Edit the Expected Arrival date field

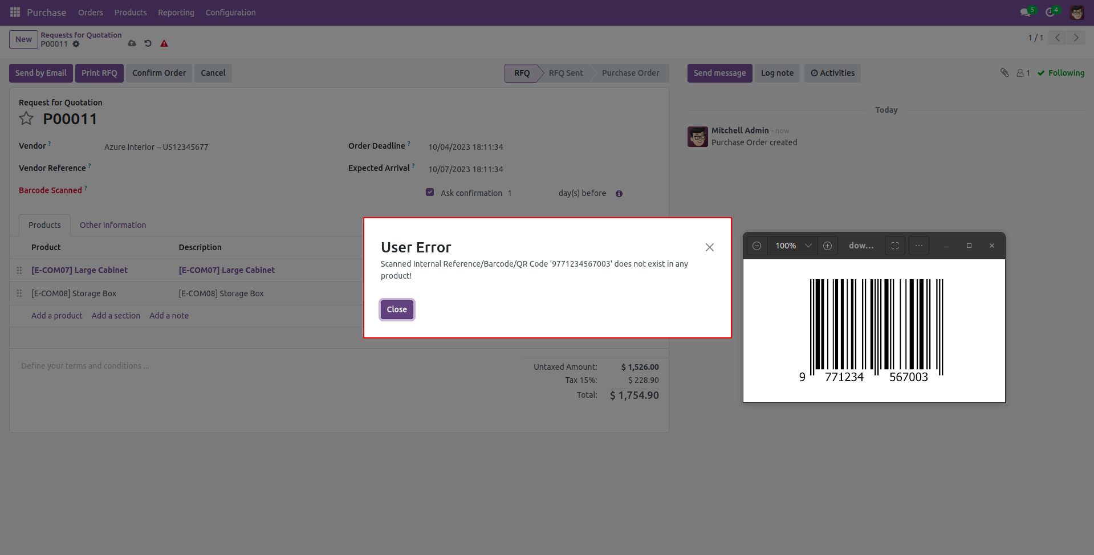pos(465,169)
